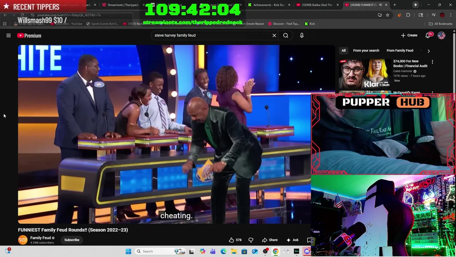The width and height of the screenshot is (456, 257).
Task: Dislike the video with thumbs down
Action: click(x=251, y=240)
